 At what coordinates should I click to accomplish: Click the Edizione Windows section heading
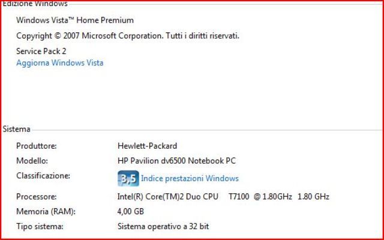click(35, 4)
